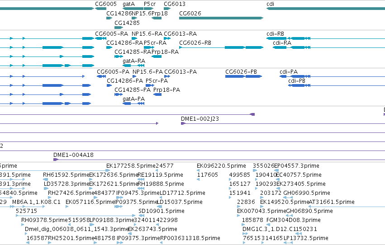The height and width of the screenshot is (245, 385).
Task: Select the P5cr-PA protein label
Action: [x=157, y=80]
